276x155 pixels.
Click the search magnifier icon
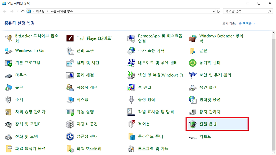269,11
